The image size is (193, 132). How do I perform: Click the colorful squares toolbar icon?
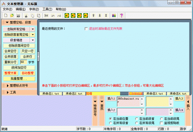click(114, 16)
